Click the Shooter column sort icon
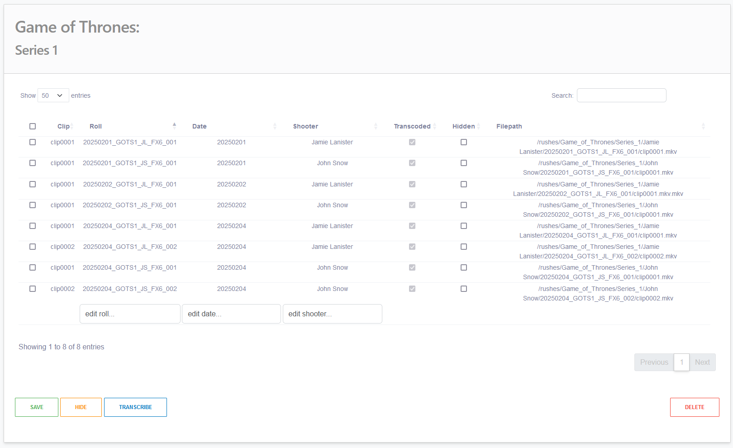The height and width of the screenshot is (448, 733). point(376,126)
